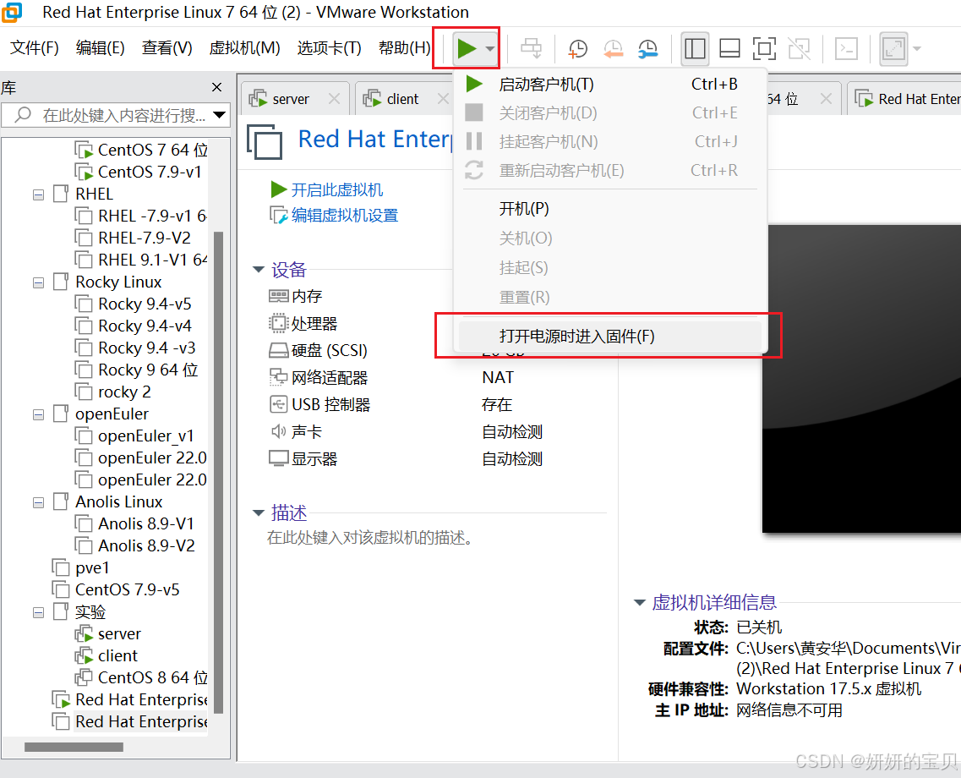961x778 pixels.
Task: Select Anolis 8.9-V1 VM
Action: click(146, 524)
